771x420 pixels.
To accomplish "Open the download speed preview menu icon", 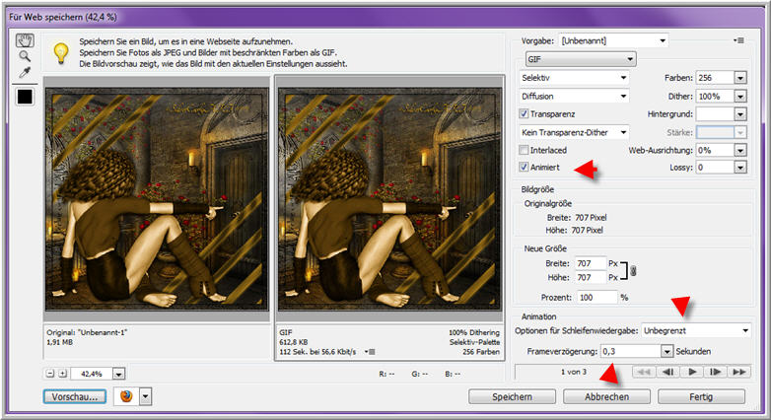I will 371,352.
